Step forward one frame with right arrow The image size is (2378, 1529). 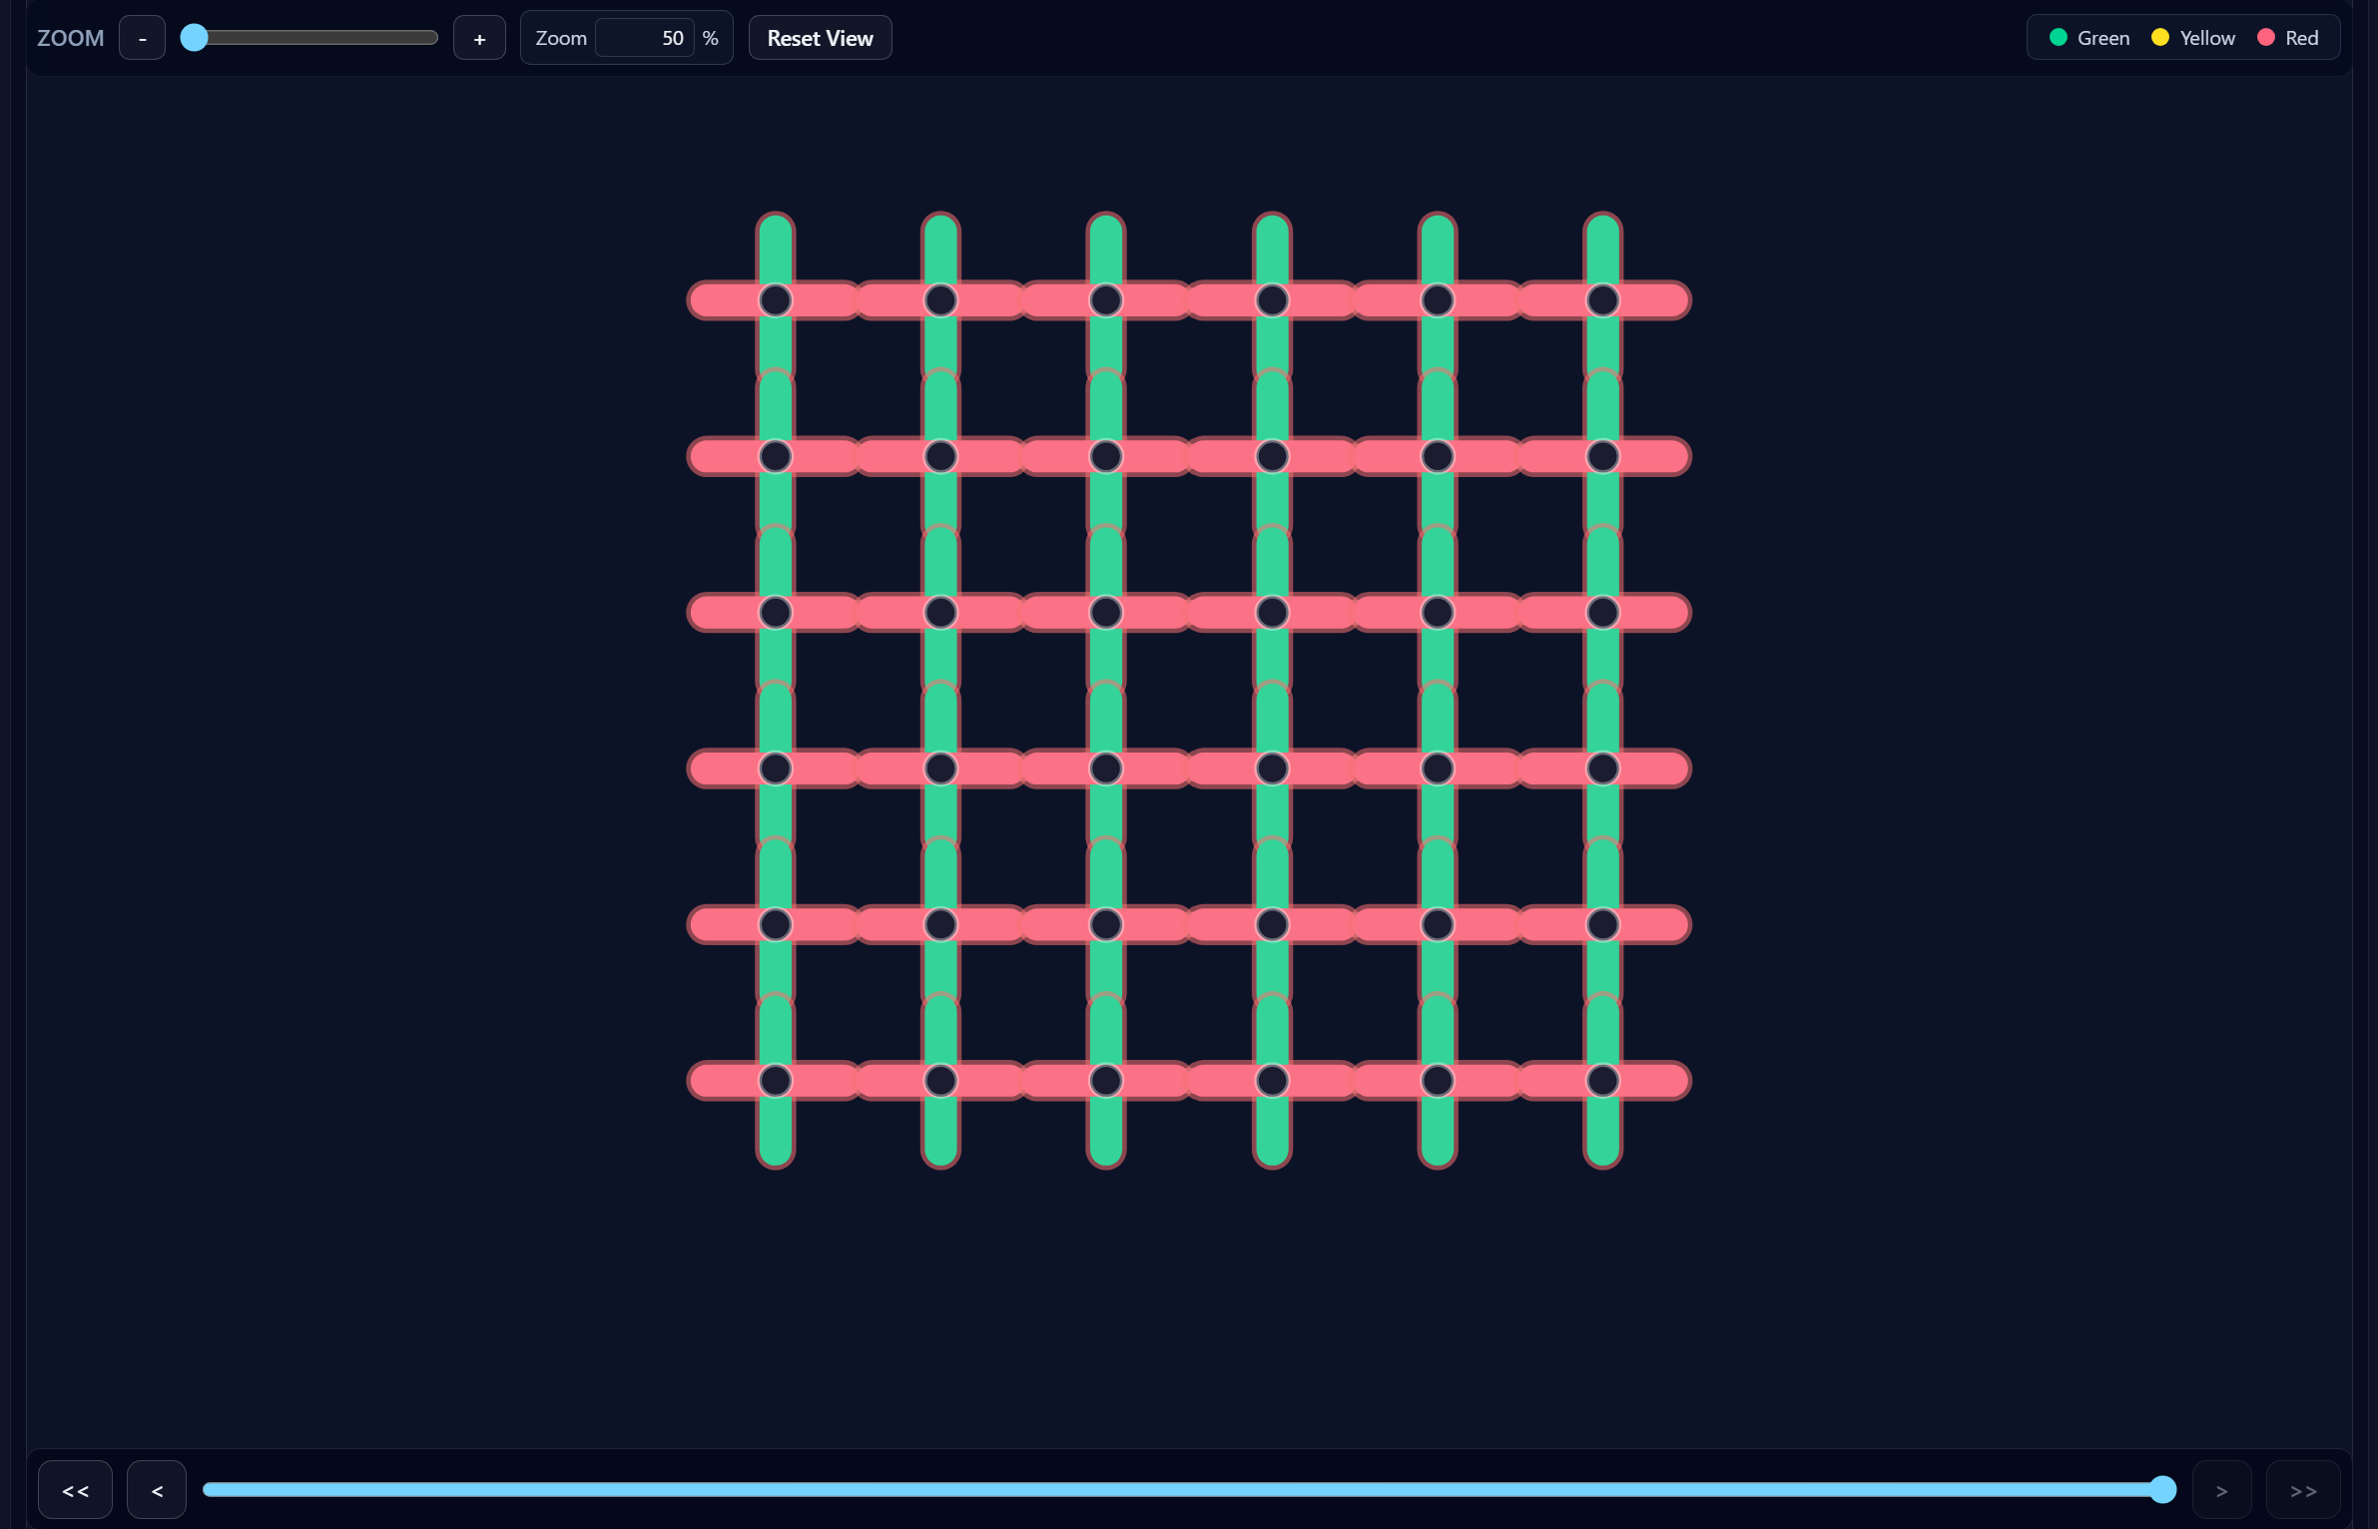(2221, 1490)
